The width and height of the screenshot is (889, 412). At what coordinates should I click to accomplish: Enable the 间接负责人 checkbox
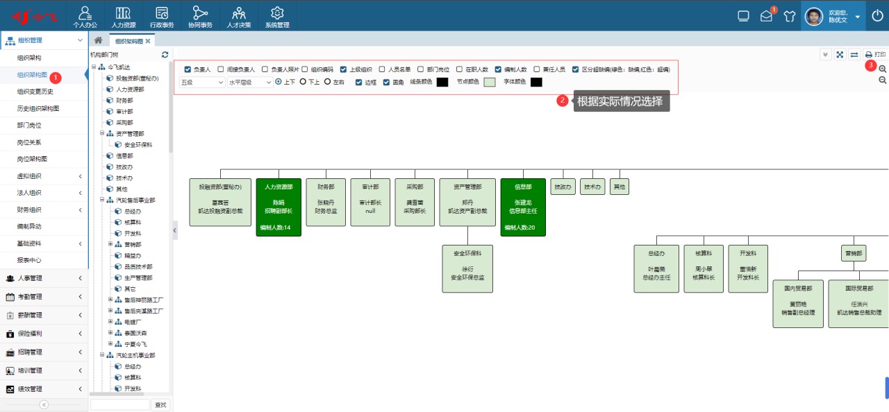221,69
